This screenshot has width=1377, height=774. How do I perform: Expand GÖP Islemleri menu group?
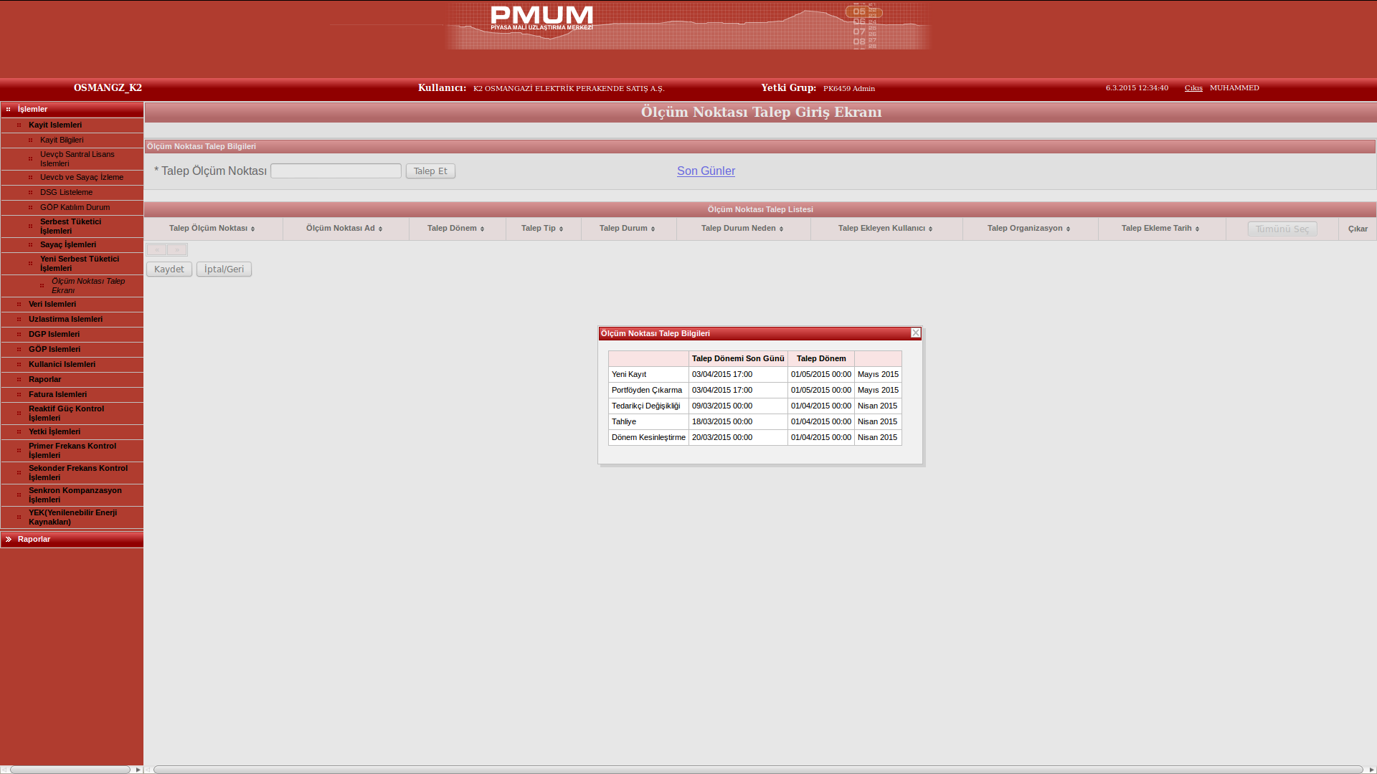point(55,350)
